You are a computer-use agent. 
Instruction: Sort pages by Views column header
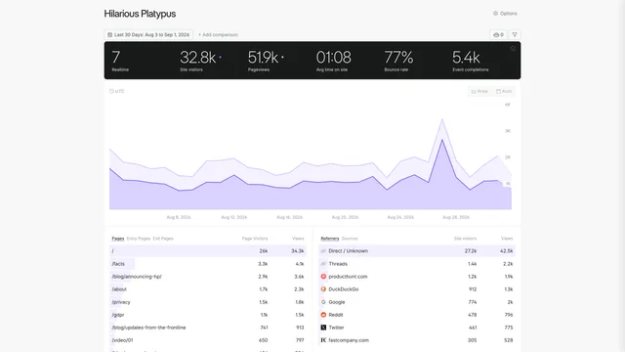click(x=298, y=239)
